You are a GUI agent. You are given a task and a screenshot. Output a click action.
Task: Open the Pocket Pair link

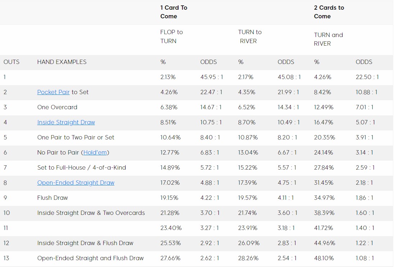(x=53, y=92)
